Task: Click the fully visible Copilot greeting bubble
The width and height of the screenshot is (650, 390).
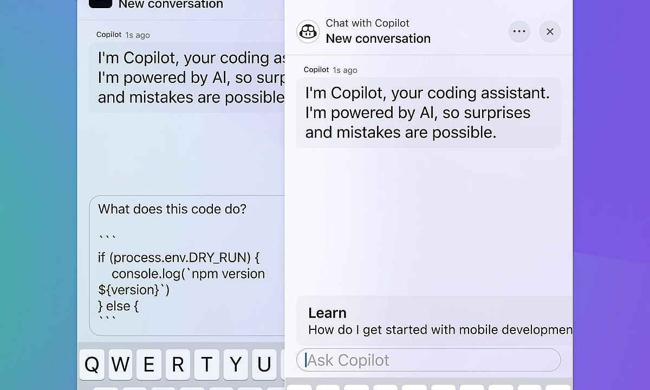Action: click(x=428, y=113)
